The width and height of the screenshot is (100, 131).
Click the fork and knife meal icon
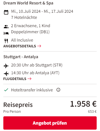[6, 41]
